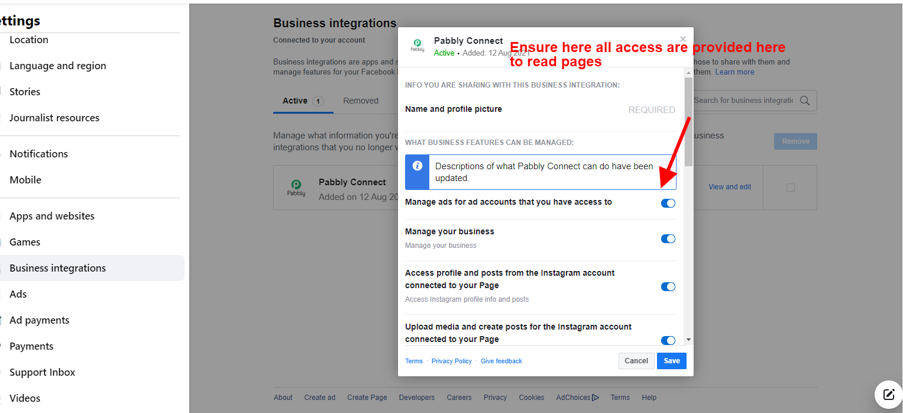Click Terms link in page footer

pos(620,398)
